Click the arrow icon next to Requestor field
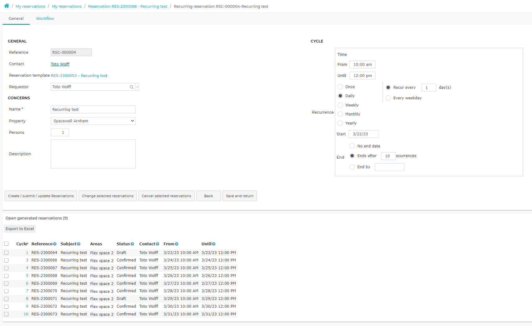This screenshot has height=326, width=532. (x=137, y=87)
